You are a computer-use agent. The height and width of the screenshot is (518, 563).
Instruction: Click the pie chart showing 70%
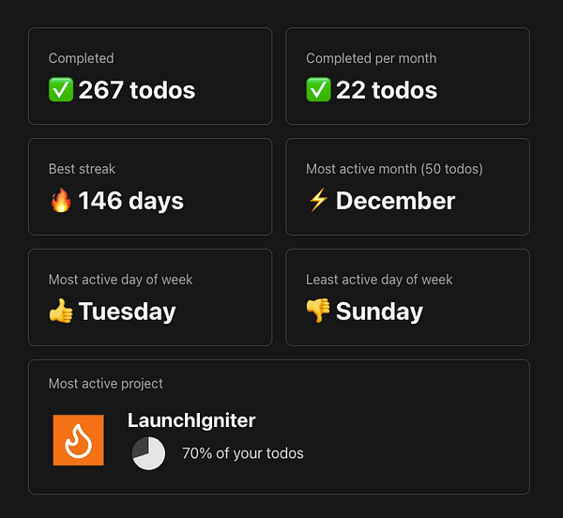point(148,453)
